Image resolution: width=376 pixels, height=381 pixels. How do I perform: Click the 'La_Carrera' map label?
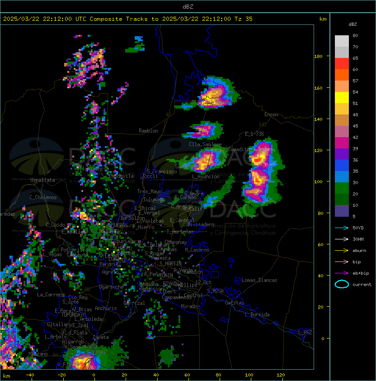pos(51,295)
